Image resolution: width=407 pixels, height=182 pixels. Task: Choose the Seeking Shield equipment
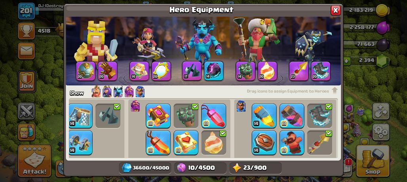pos(264,143)
